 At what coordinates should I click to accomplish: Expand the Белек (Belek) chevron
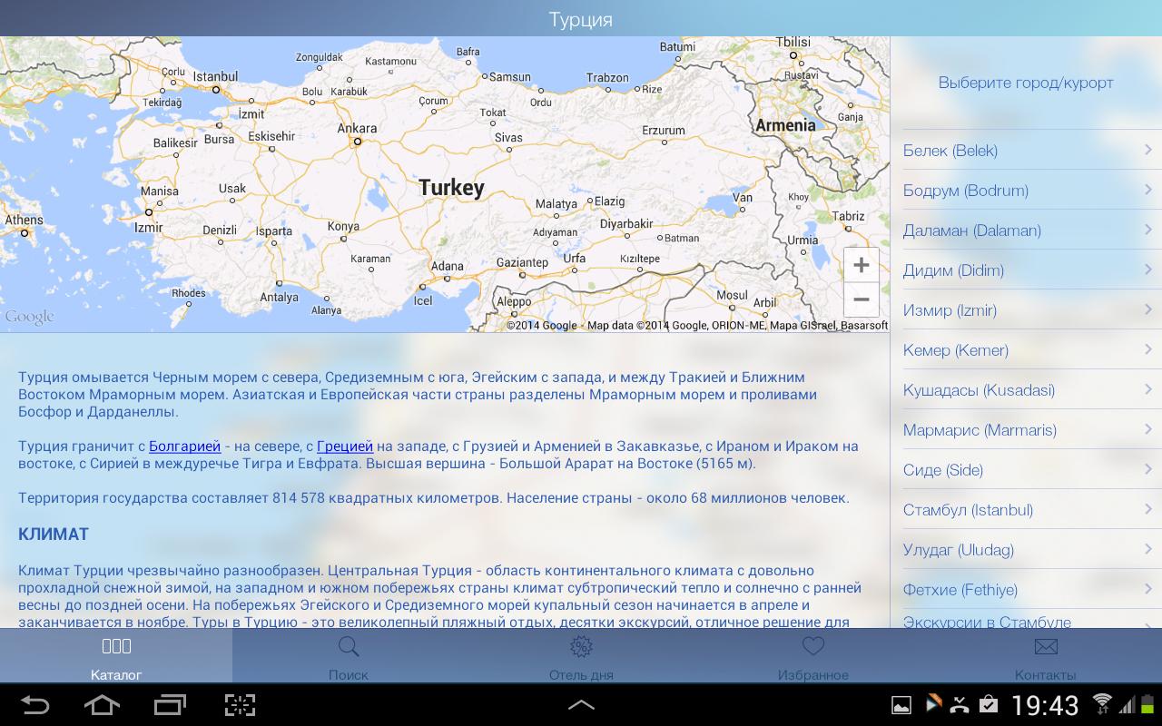1147,150
